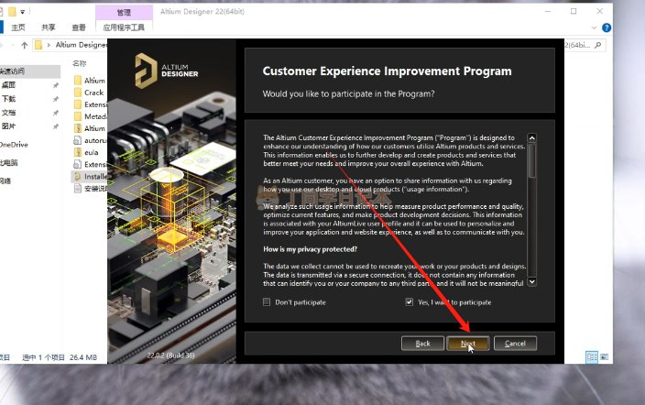This screenshot has width=645, height=405.
Task: Select the Altium zipped archive icon
Action: 77,128
